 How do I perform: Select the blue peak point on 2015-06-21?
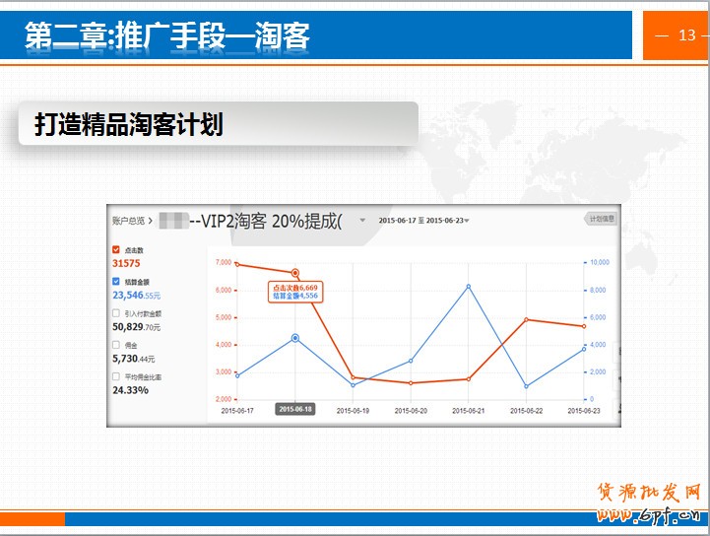[x=468, y=287]
